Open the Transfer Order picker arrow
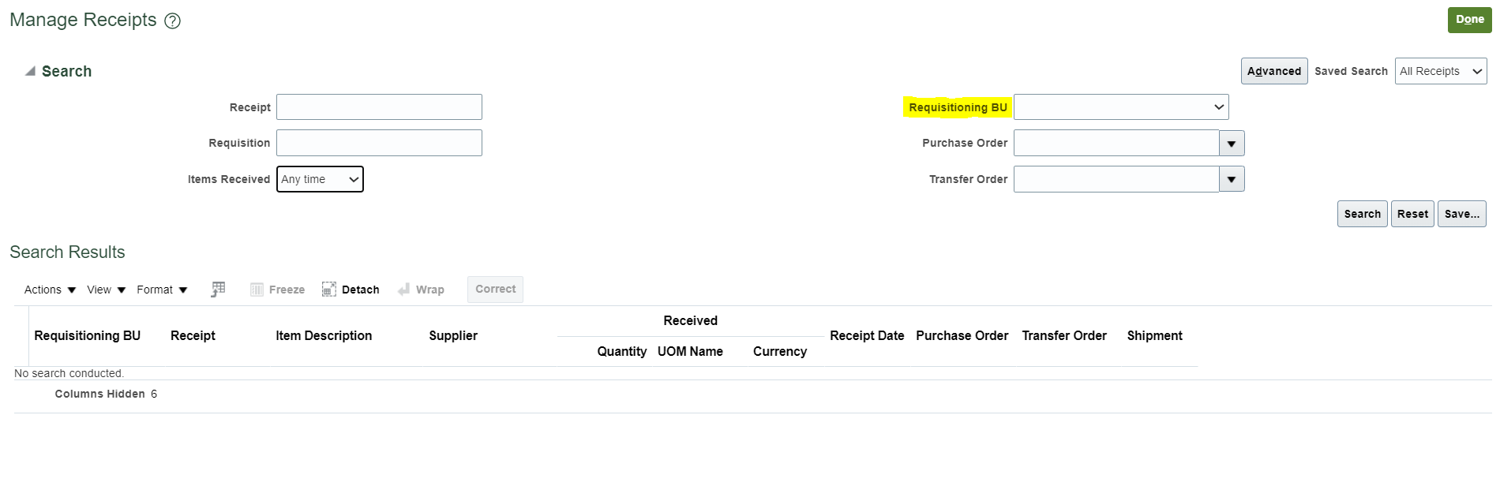 click(1232, 179)
